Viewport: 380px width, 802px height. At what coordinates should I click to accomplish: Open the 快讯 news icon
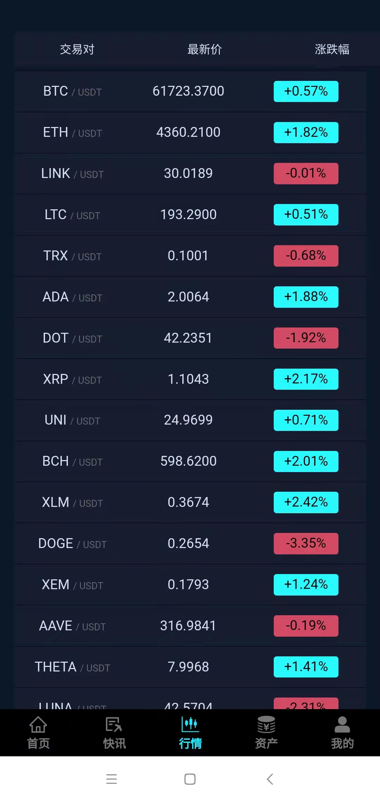point(114,725)
